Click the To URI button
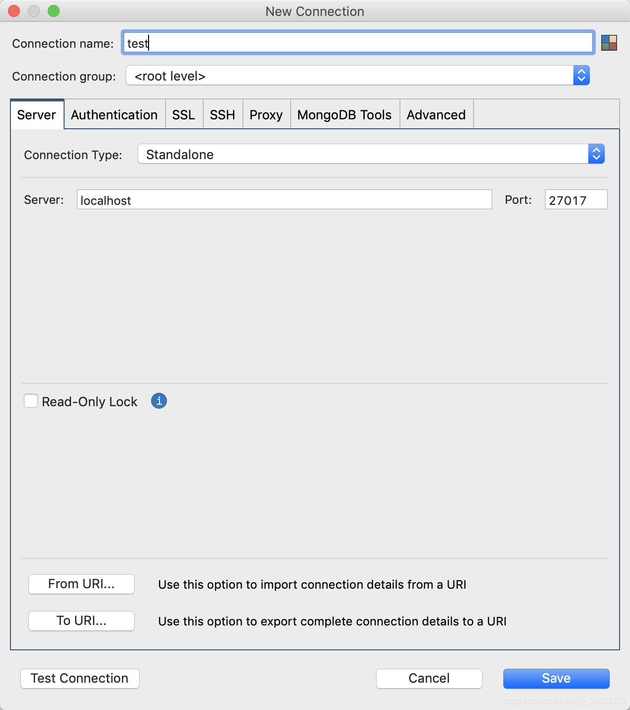The height and width of the screenshot is (710, 630). (81, 621)
